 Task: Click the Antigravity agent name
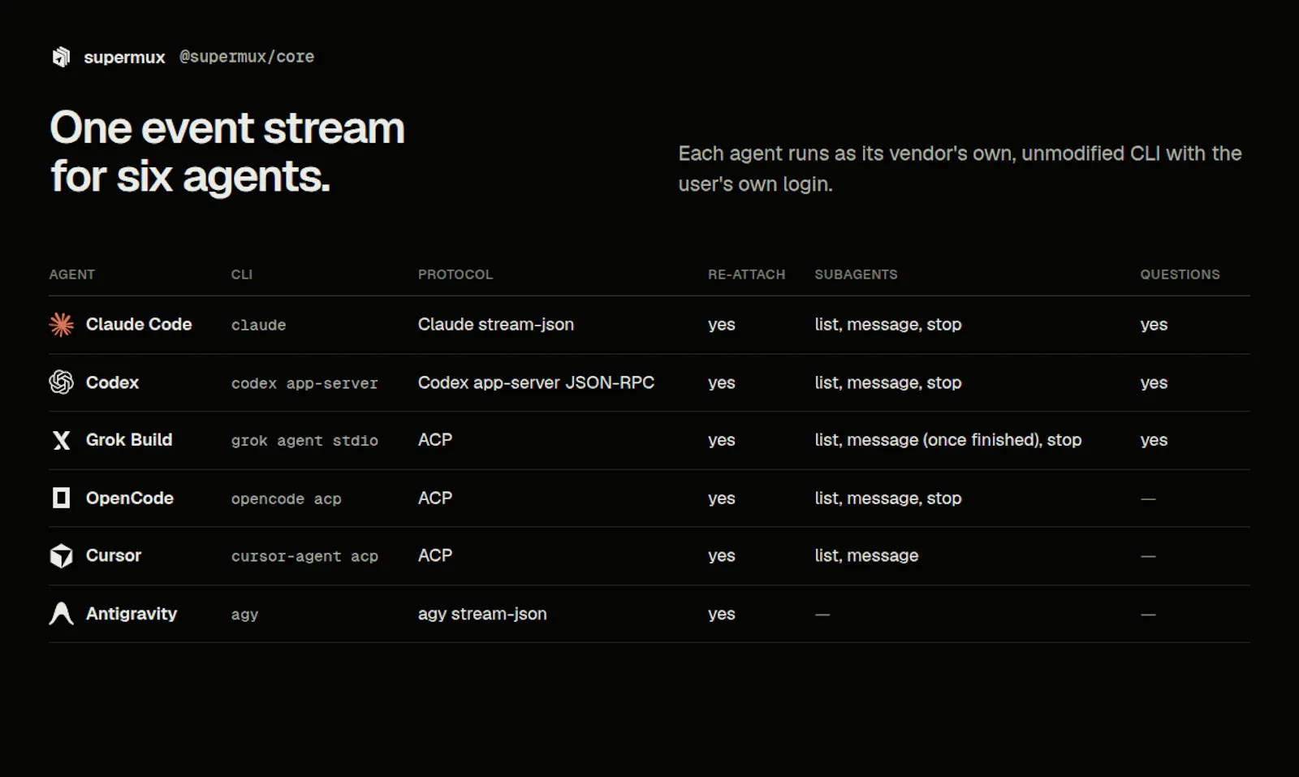(x=132, y=614)
